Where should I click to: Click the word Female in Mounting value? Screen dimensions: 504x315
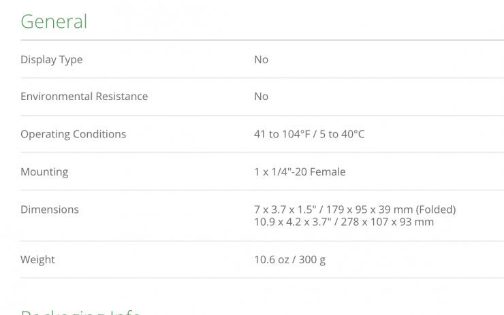click(329, 172)
